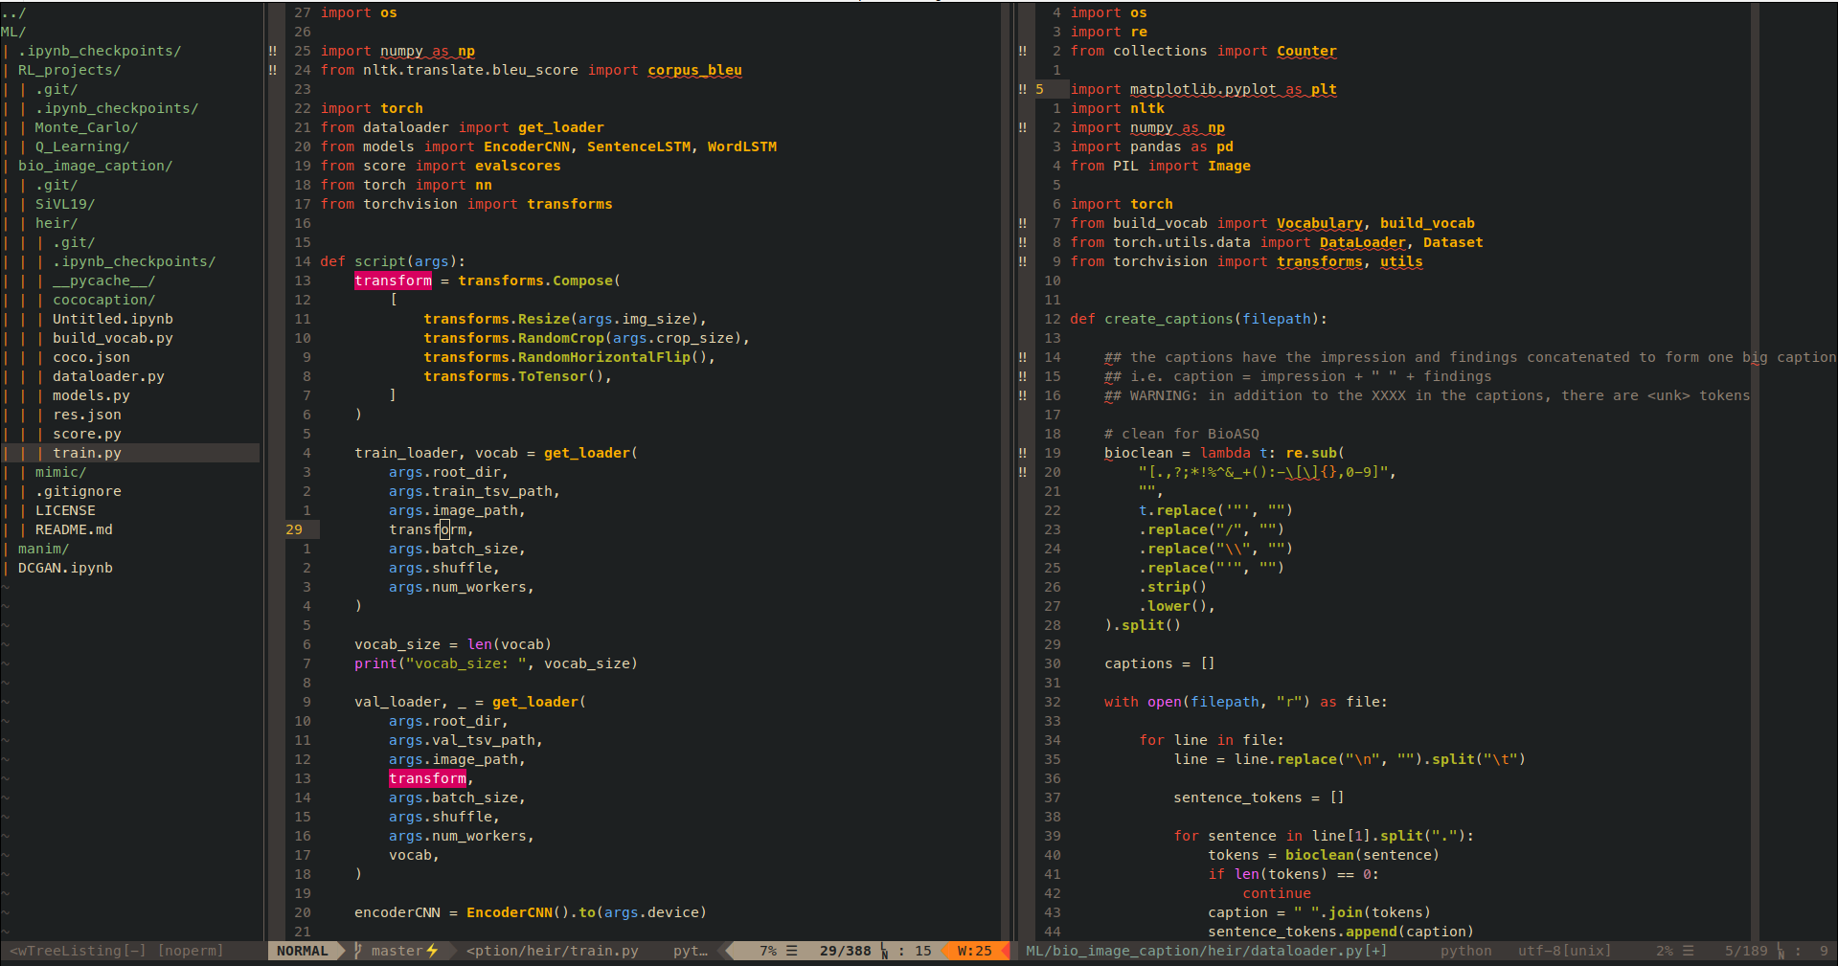Click warning sign beside corpus_bleu import
The image size is (1838, 966).
273,70
